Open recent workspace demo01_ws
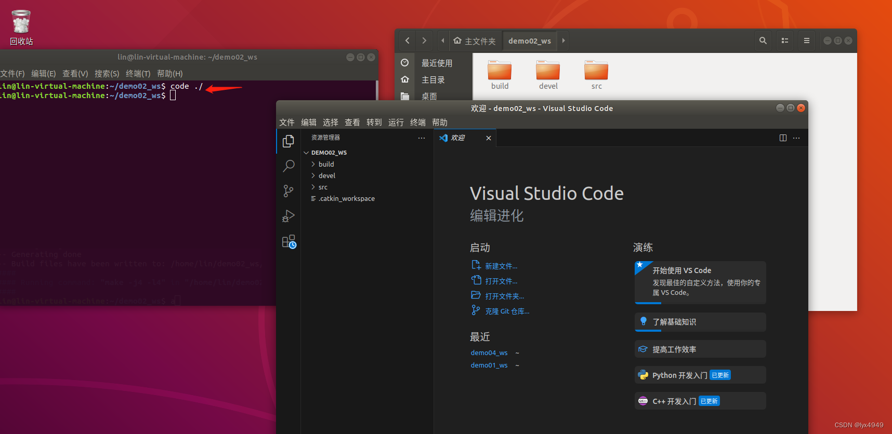This screenshot has width=892, height=434. click(489, 365)
